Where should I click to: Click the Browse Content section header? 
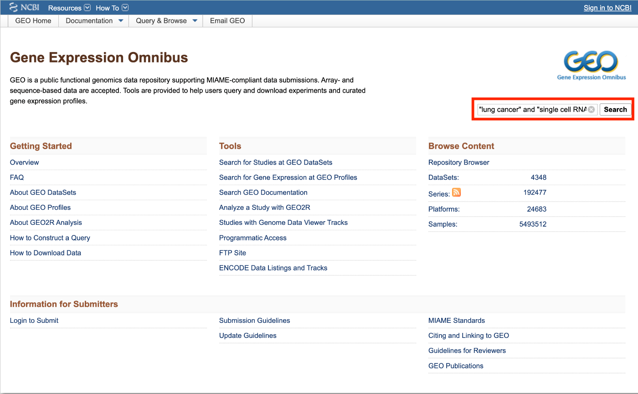[461, 146]
